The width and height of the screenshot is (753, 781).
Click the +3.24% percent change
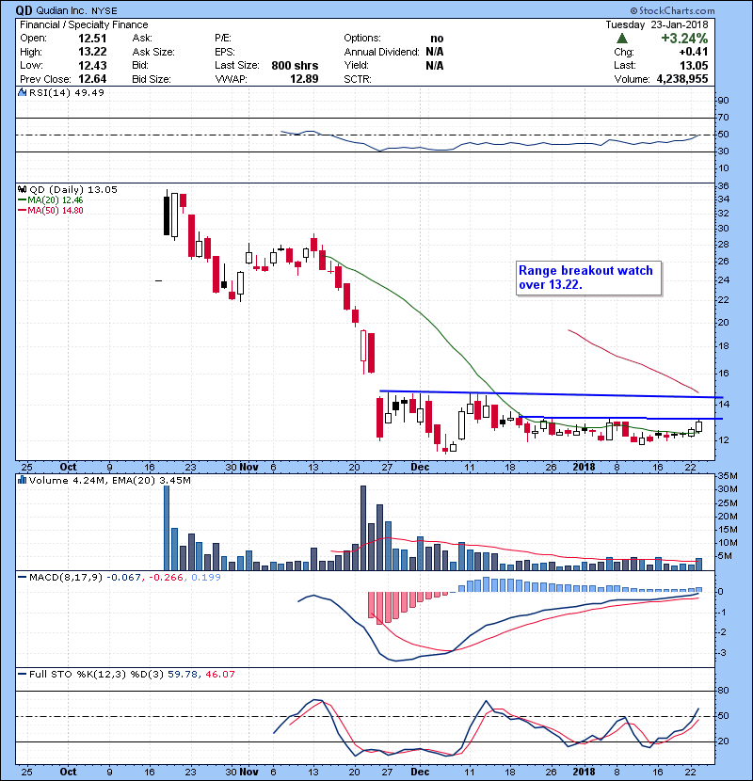click(684, 39)
